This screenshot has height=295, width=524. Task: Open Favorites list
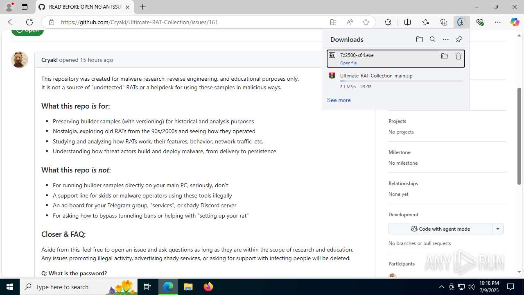click(x=426, y=22)
